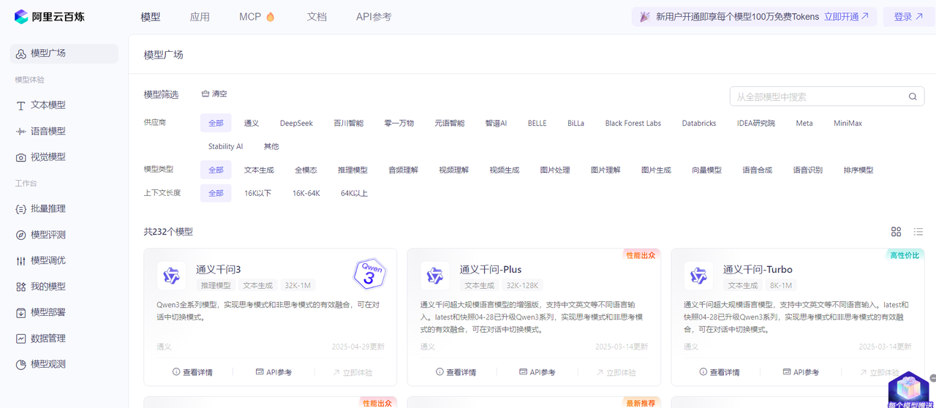Click the 语音模型 waveform icon
The height and width of the screenshot is (408, 936).
tap(21, 132)
